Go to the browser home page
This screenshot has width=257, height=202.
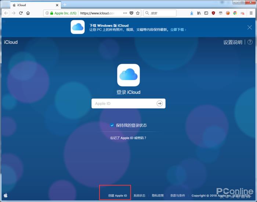(28, 13)
